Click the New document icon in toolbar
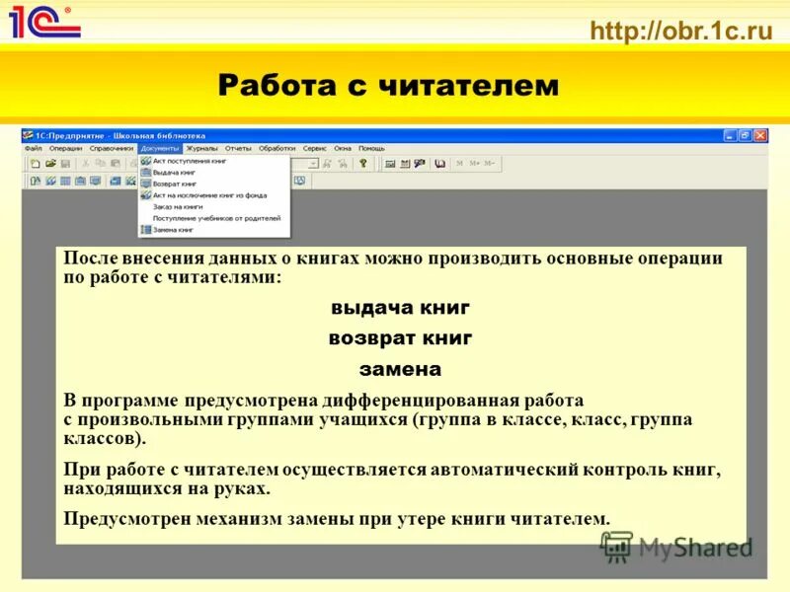This screenshot has height=592, width=790. [36, 164]
